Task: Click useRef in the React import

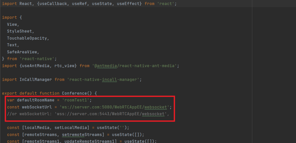Action: click(80, 4)
